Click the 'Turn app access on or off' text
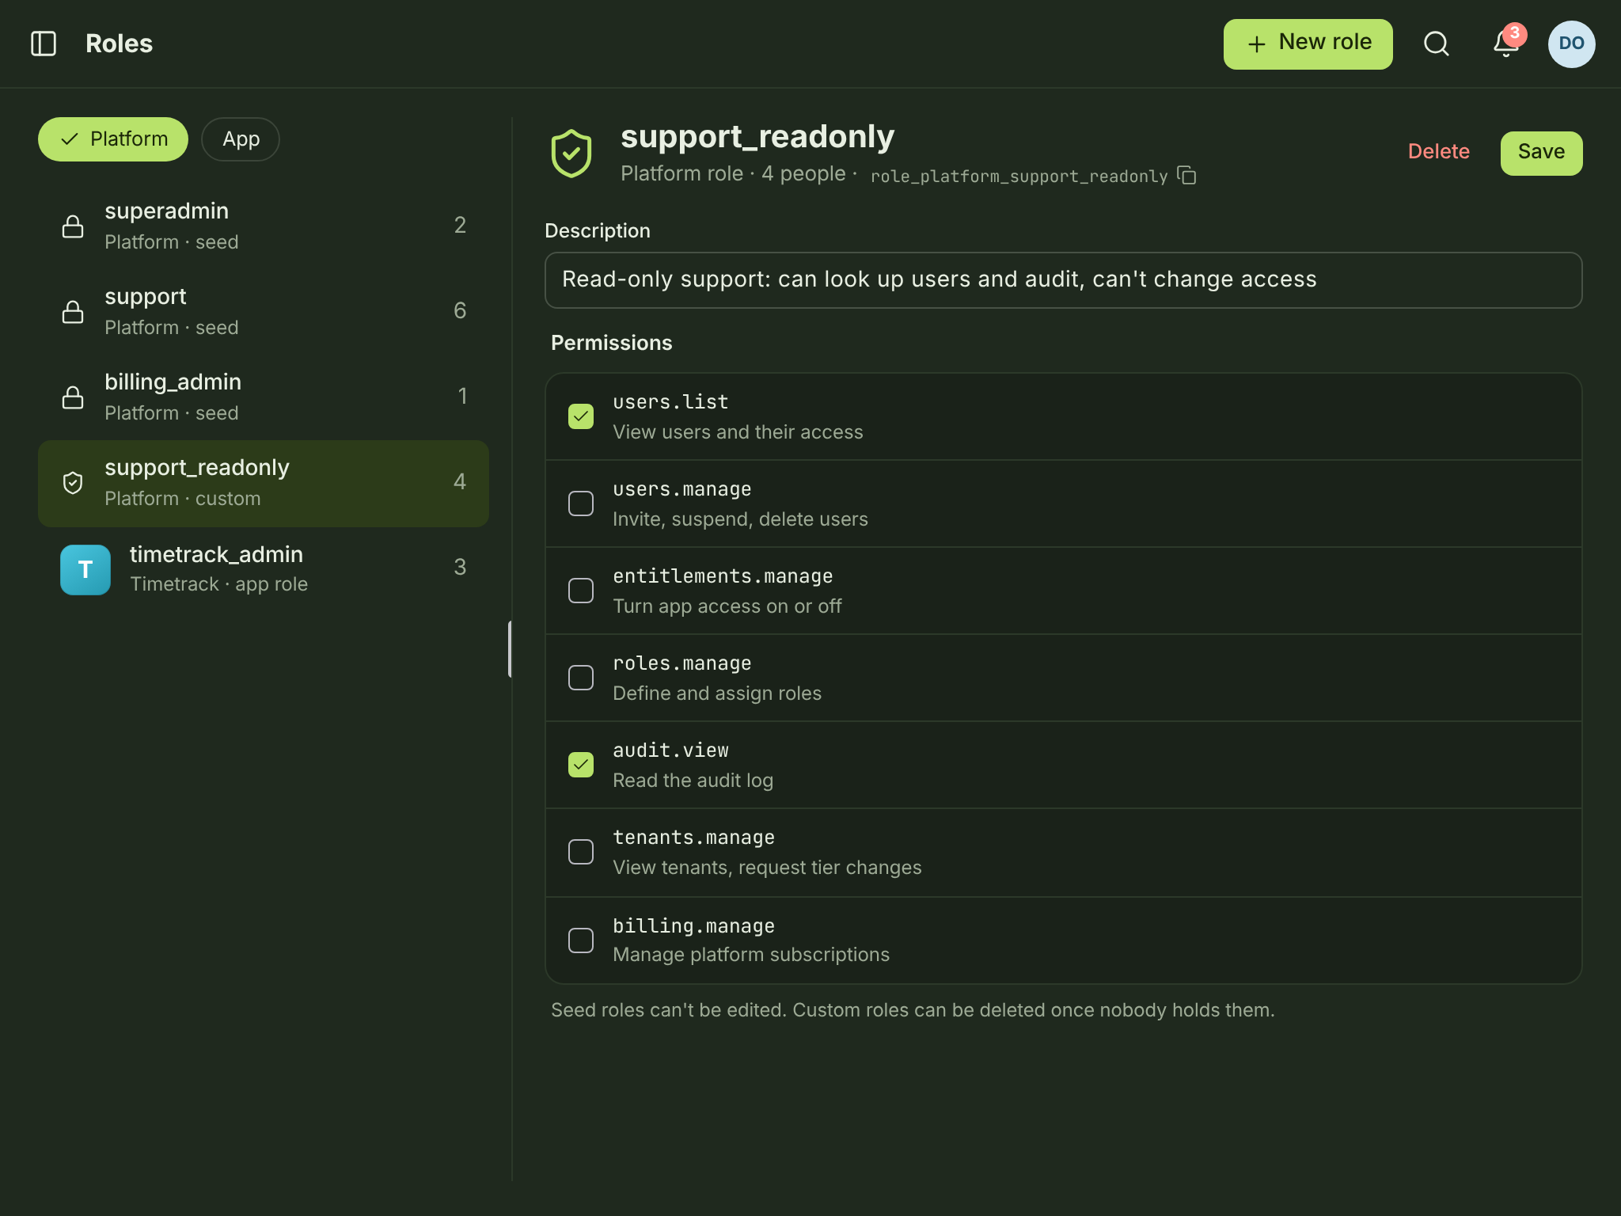This screenshot has height=1216, width=1621. pos(727,606)
